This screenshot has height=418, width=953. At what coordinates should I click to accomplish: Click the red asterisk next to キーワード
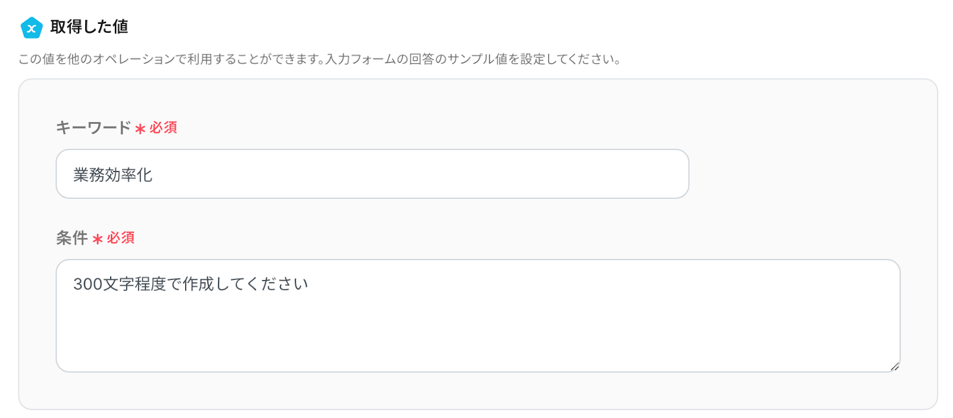pyautogui.click(x=141, y=129)
